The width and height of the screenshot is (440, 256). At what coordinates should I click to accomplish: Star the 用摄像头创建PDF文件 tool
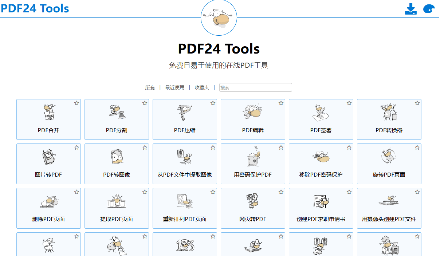(417, 192)
